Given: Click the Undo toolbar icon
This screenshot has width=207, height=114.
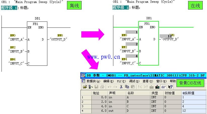Looking at the screenshot, I should pos(109,87).
